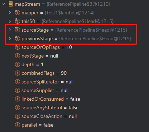This screenshot has width=149, height=132.
Task: Click the field icon beside depth
Action: [x=18, y=65]
